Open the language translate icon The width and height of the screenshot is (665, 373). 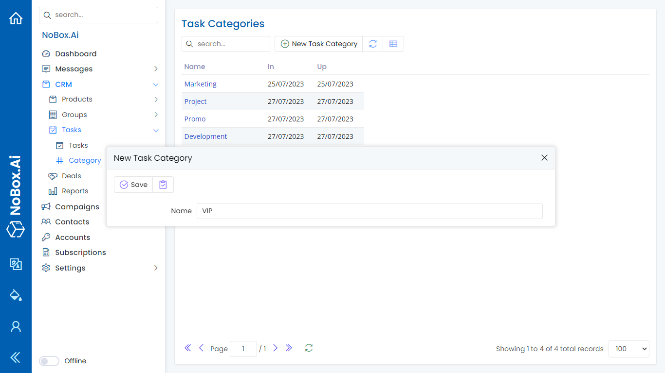click(16, 264)
